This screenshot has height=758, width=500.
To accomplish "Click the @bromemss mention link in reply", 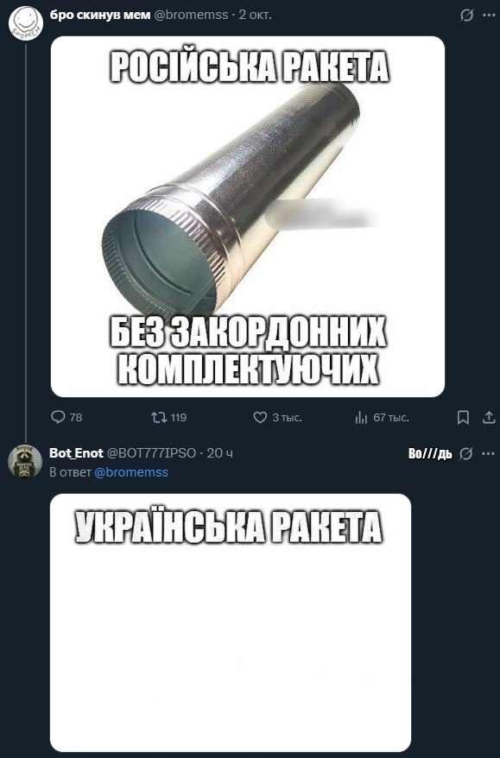I will [x=131, y=472].
